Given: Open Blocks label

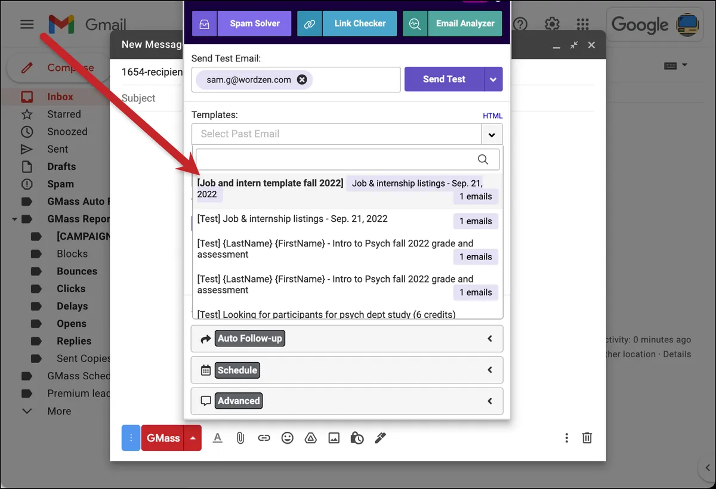Looking at the screenshot, I should tap(72, 254).
